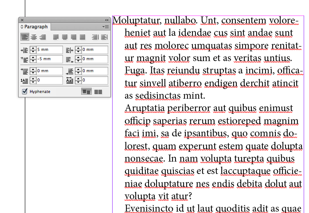Decrease drop cap lines with down stepper
Screen dimensions: 309x213
[33, 82]
